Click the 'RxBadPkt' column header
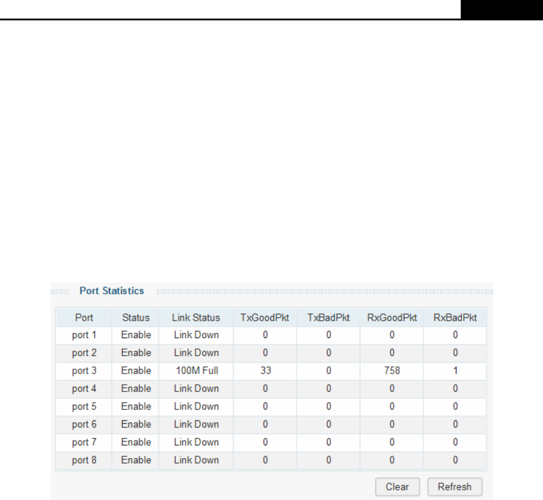Image resolution: width=543 pixels, height=500 pixels. click(455, 318)
